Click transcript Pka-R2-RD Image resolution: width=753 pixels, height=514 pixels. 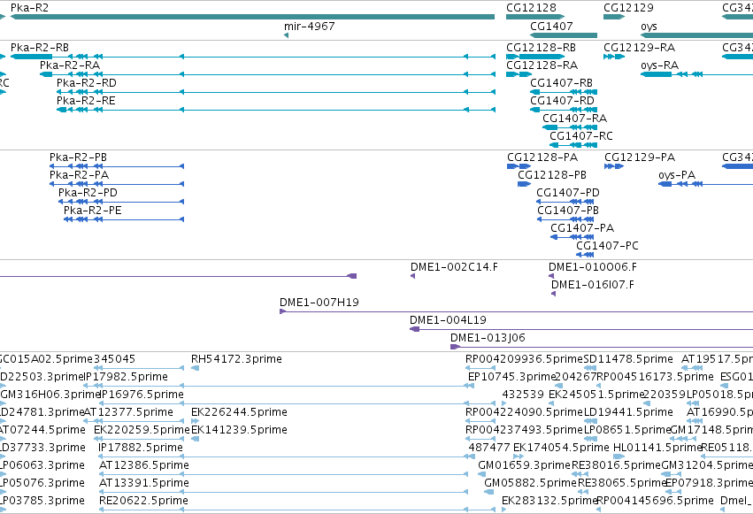click(87, 83)
